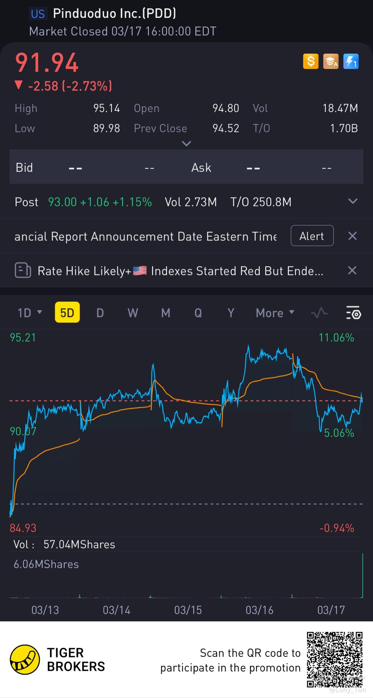Viewport: 373px width, 698px height.
Task: Tap the Financial Report Announcement Date text
Action: click(x=146, y=236)
